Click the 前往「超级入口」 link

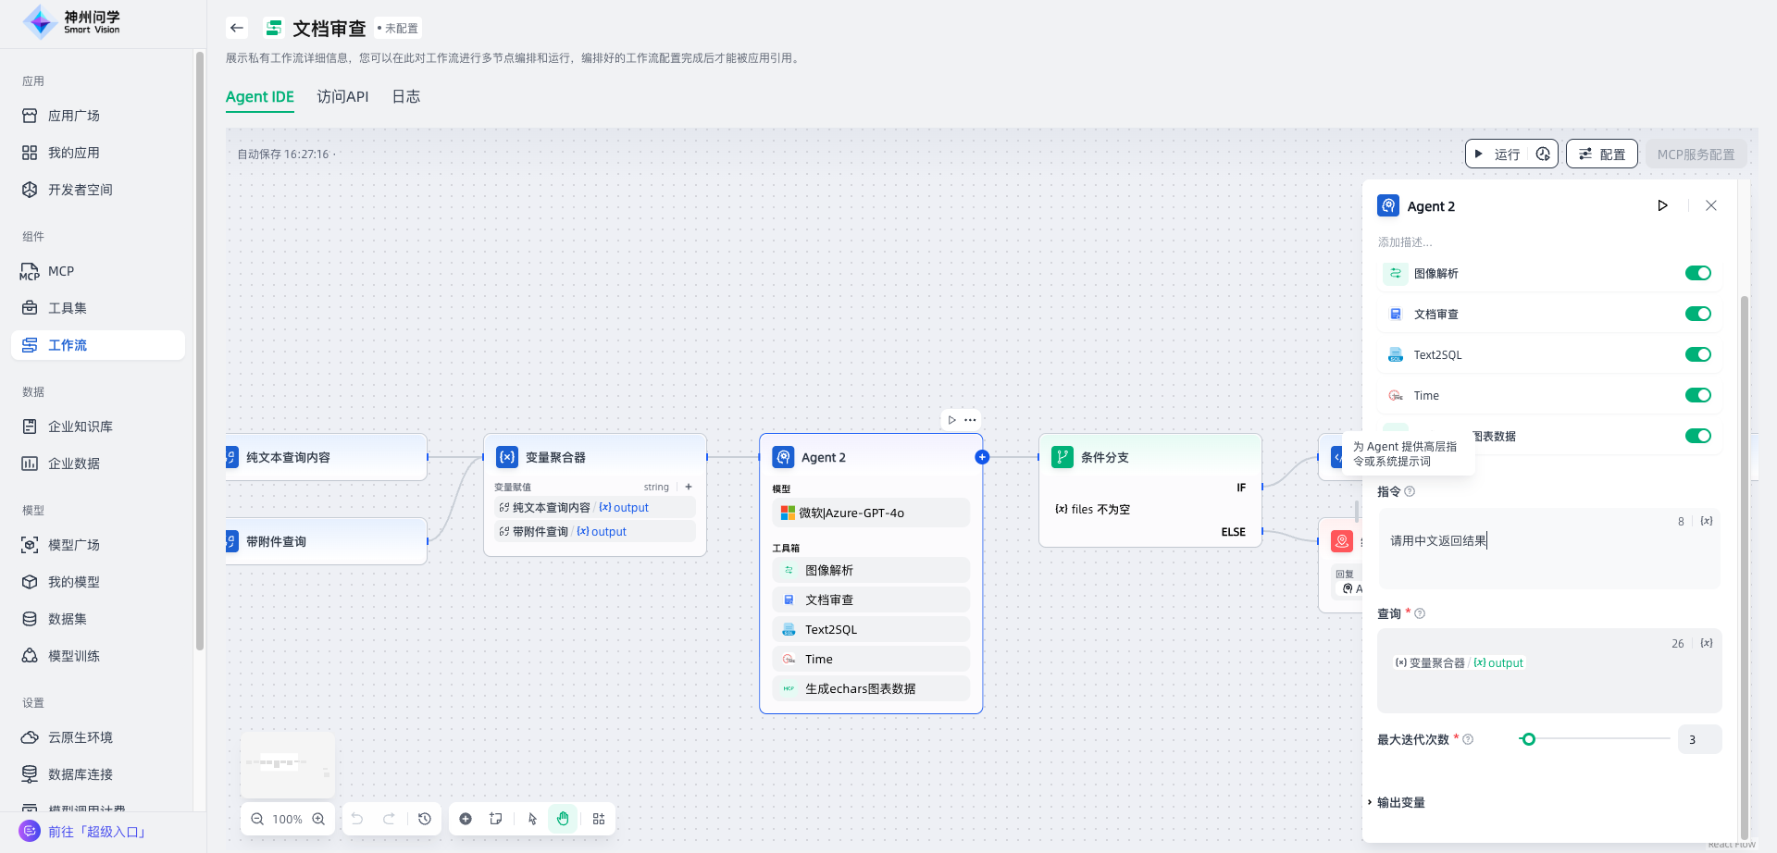tap(97, 832)
